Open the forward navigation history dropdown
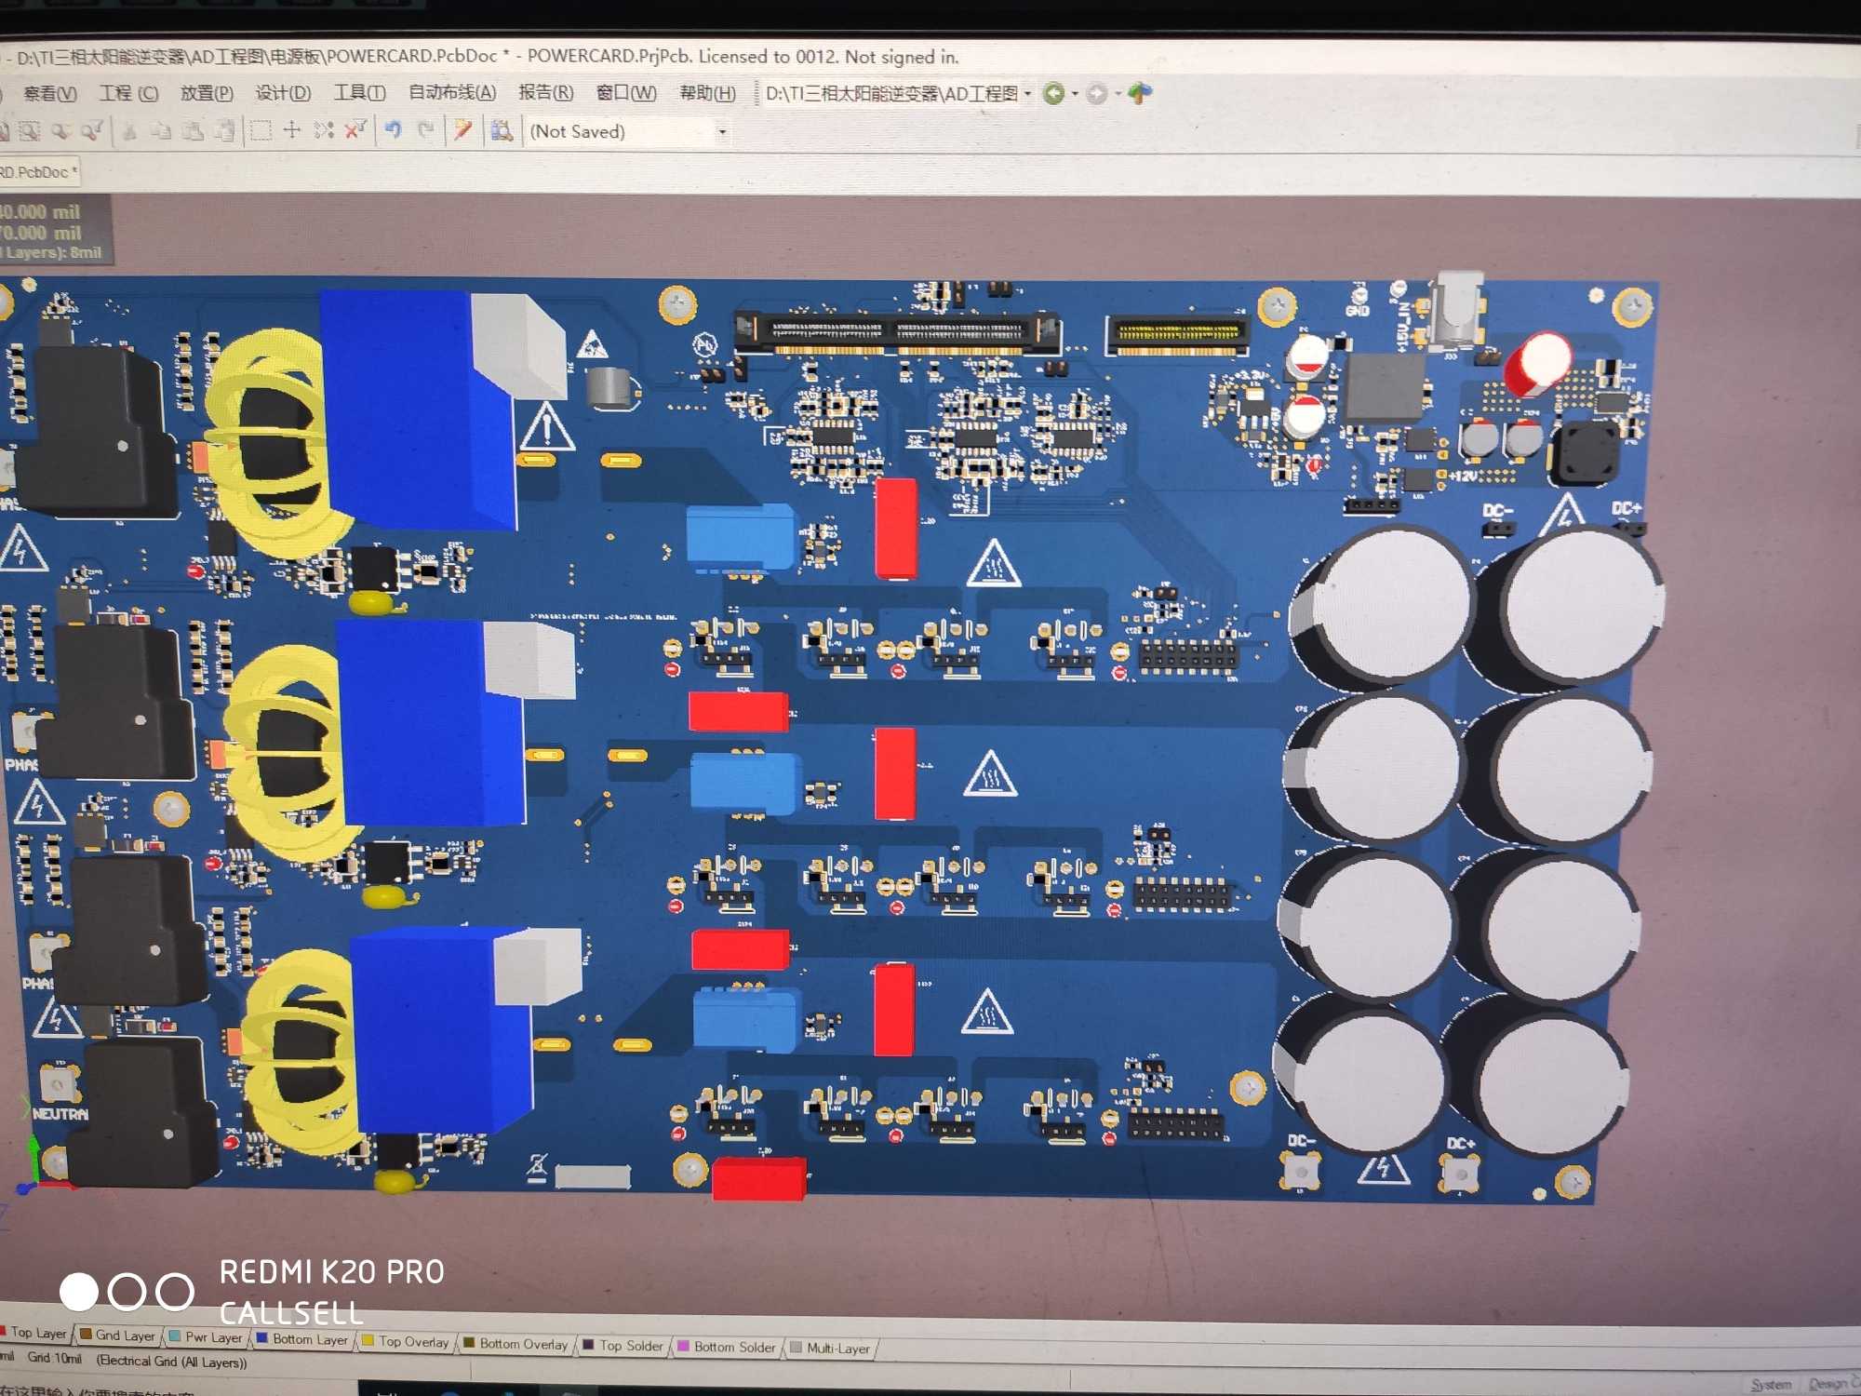The height and width of the screenshot is (1396, 1861). click(1118, 94)
